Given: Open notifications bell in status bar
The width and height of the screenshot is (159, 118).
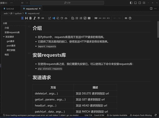Looking at the screenshot, I should pyautogui.click(x=155, y=115).
